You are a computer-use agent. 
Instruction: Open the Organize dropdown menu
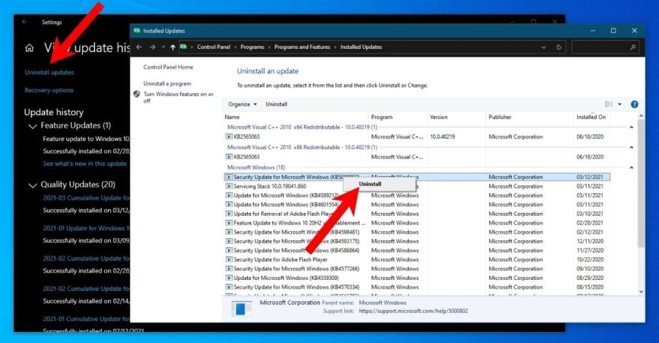pos(243,104)
